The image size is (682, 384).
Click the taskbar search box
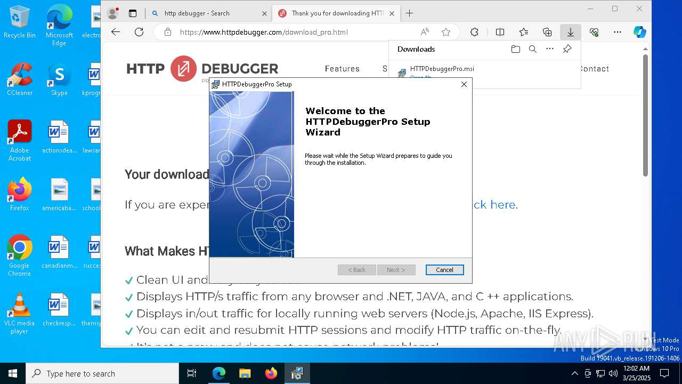click(x=102, y=373)
